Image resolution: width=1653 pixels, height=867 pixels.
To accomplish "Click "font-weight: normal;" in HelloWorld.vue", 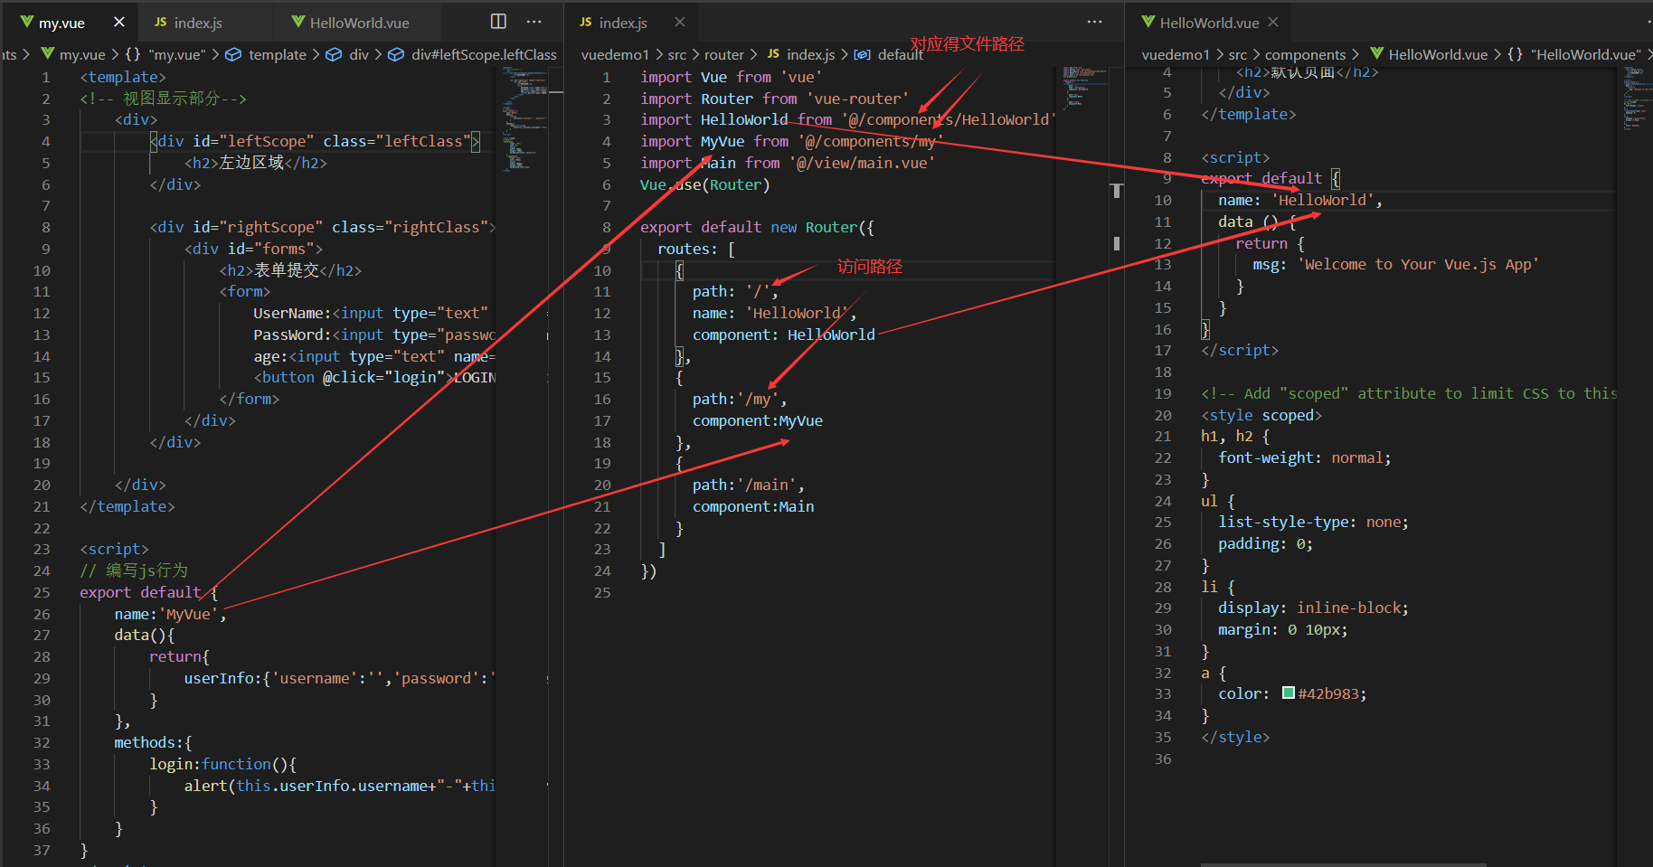I will pyautogui.click(x=1305, y=457).
